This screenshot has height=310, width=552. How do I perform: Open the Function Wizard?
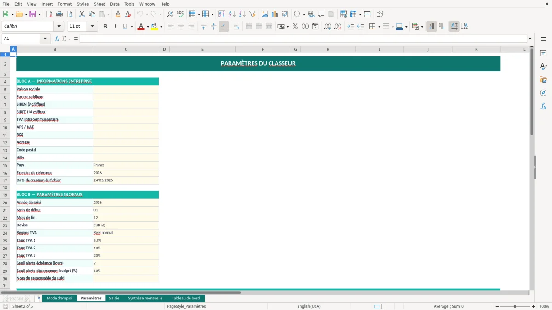tap(57, 39)
